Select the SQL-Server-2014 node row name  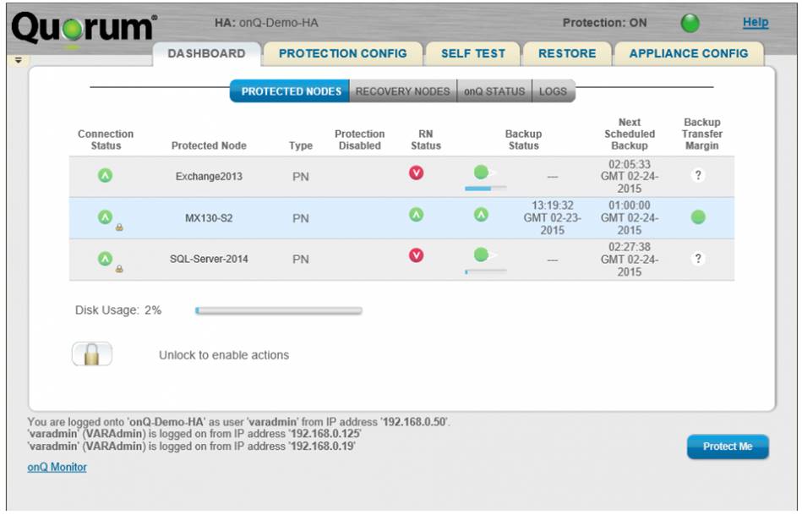pyautogui.click(x=209, y=259)
